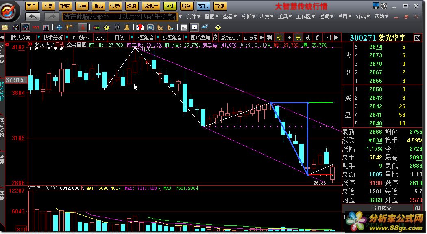This screenshot has height=234, width=427.
Task: Close the 300271 quote panel with X box
Action: (x=417, y=38)
